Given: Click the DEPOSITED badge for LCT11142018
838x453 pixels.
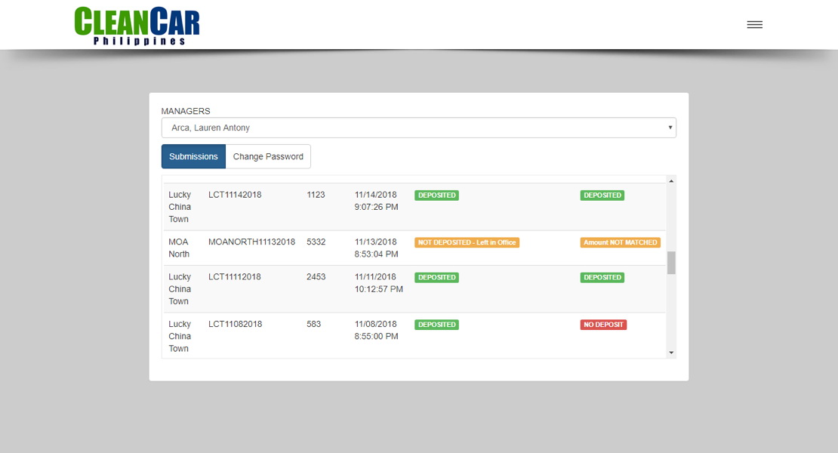Looking at the screenshot, I should tap(436, 195).
